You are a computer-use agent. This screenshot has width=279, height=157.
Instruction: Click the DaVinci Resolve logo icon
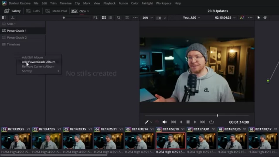point(4,3)
